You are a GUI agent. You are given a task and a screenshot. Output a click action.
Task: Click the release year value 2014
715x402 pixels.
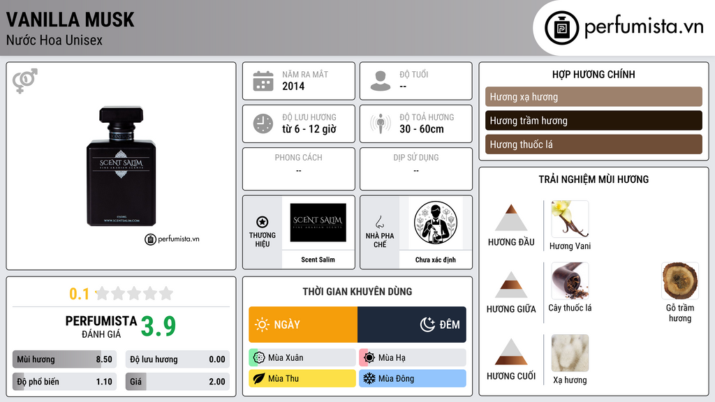coord(293,86)
